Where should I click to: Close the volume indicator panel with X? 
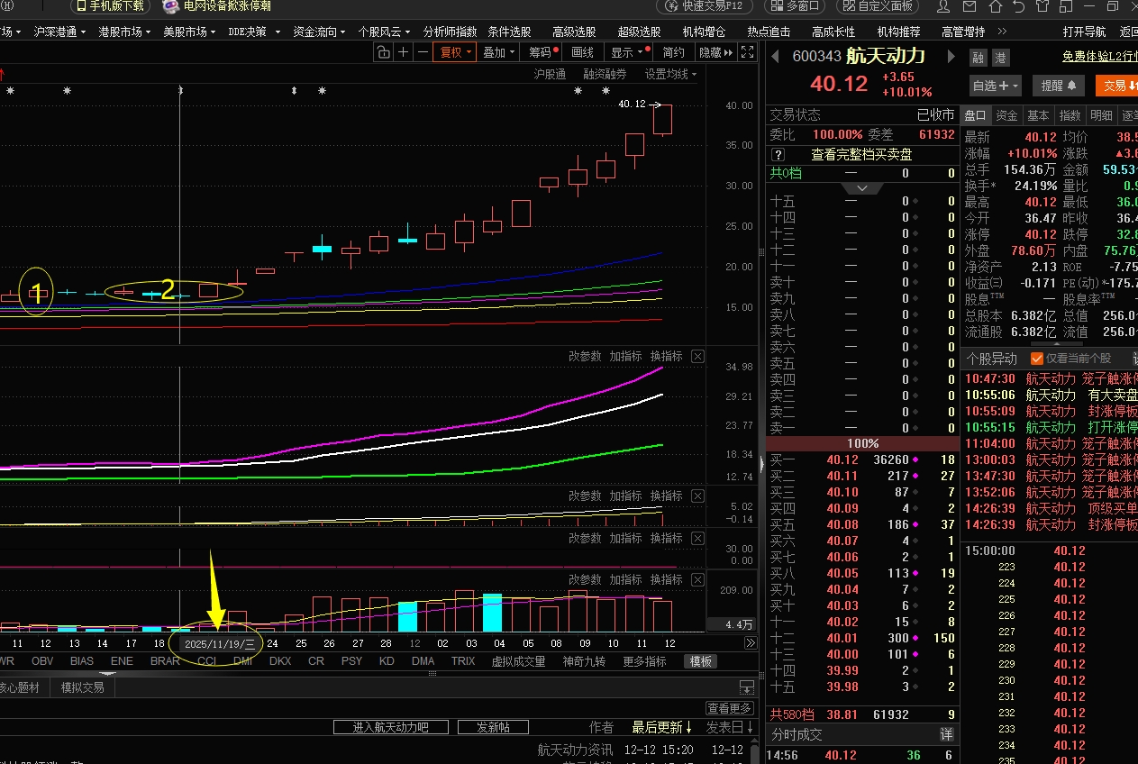click(x=697, y=579)
